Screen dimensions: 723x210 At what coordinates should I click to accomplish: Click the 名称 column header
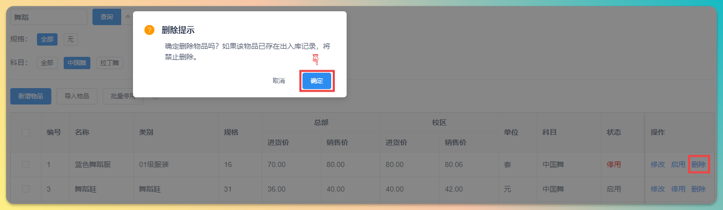pos(82,132)
